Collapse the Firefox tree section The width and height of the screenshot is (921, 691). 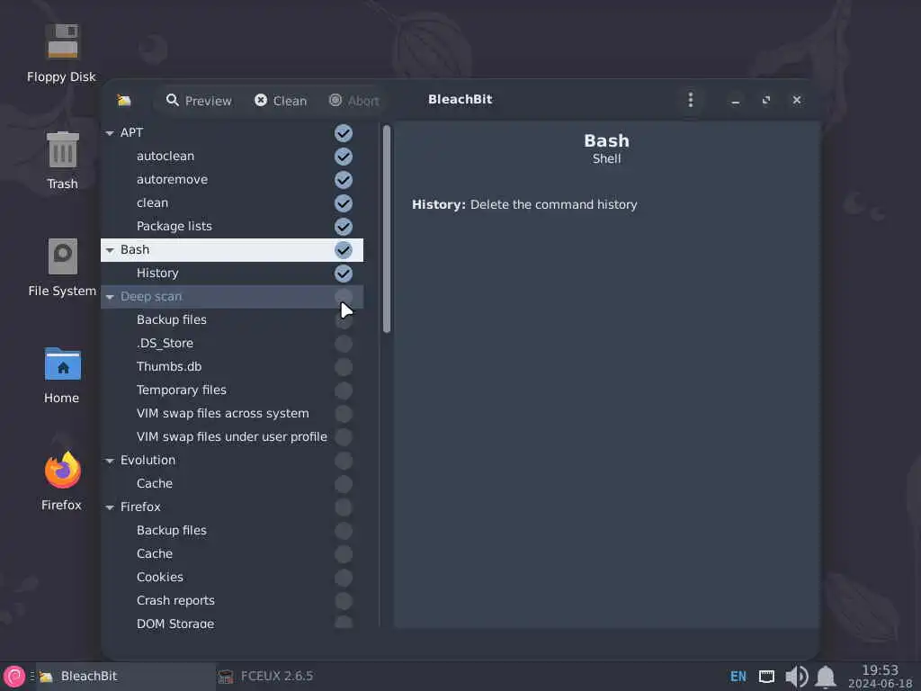click(110, 507)
